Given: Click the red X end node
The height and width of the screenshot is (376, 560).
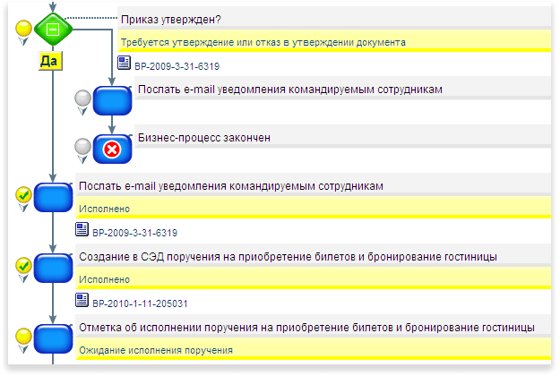Looking at the screenshot, I should pos(113,149).
